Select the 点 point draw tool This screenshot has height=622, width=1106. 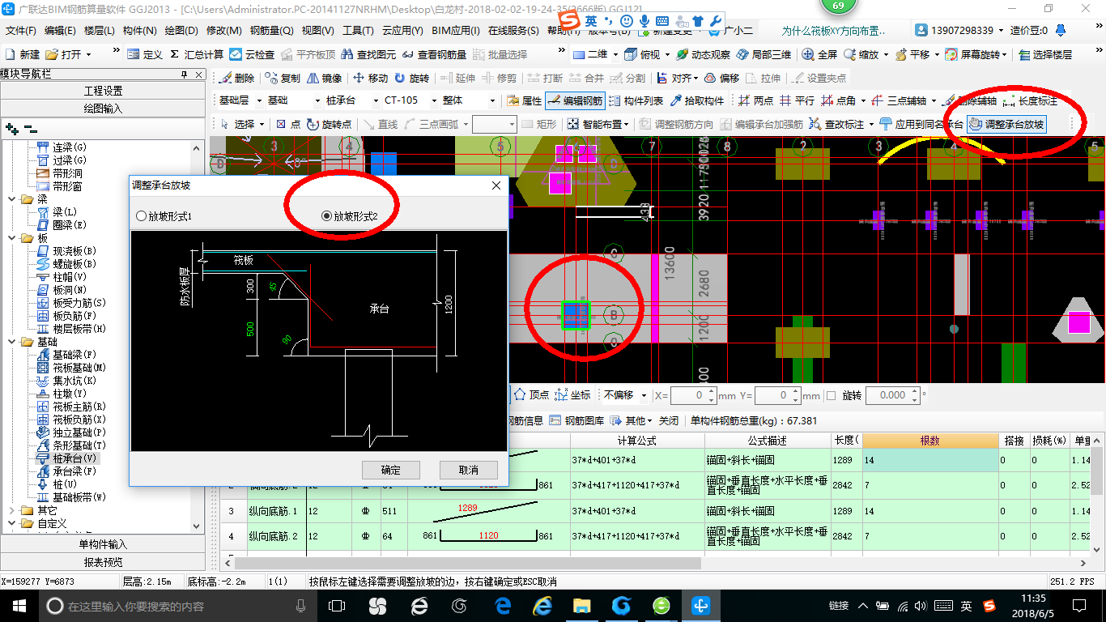(288, 124)
